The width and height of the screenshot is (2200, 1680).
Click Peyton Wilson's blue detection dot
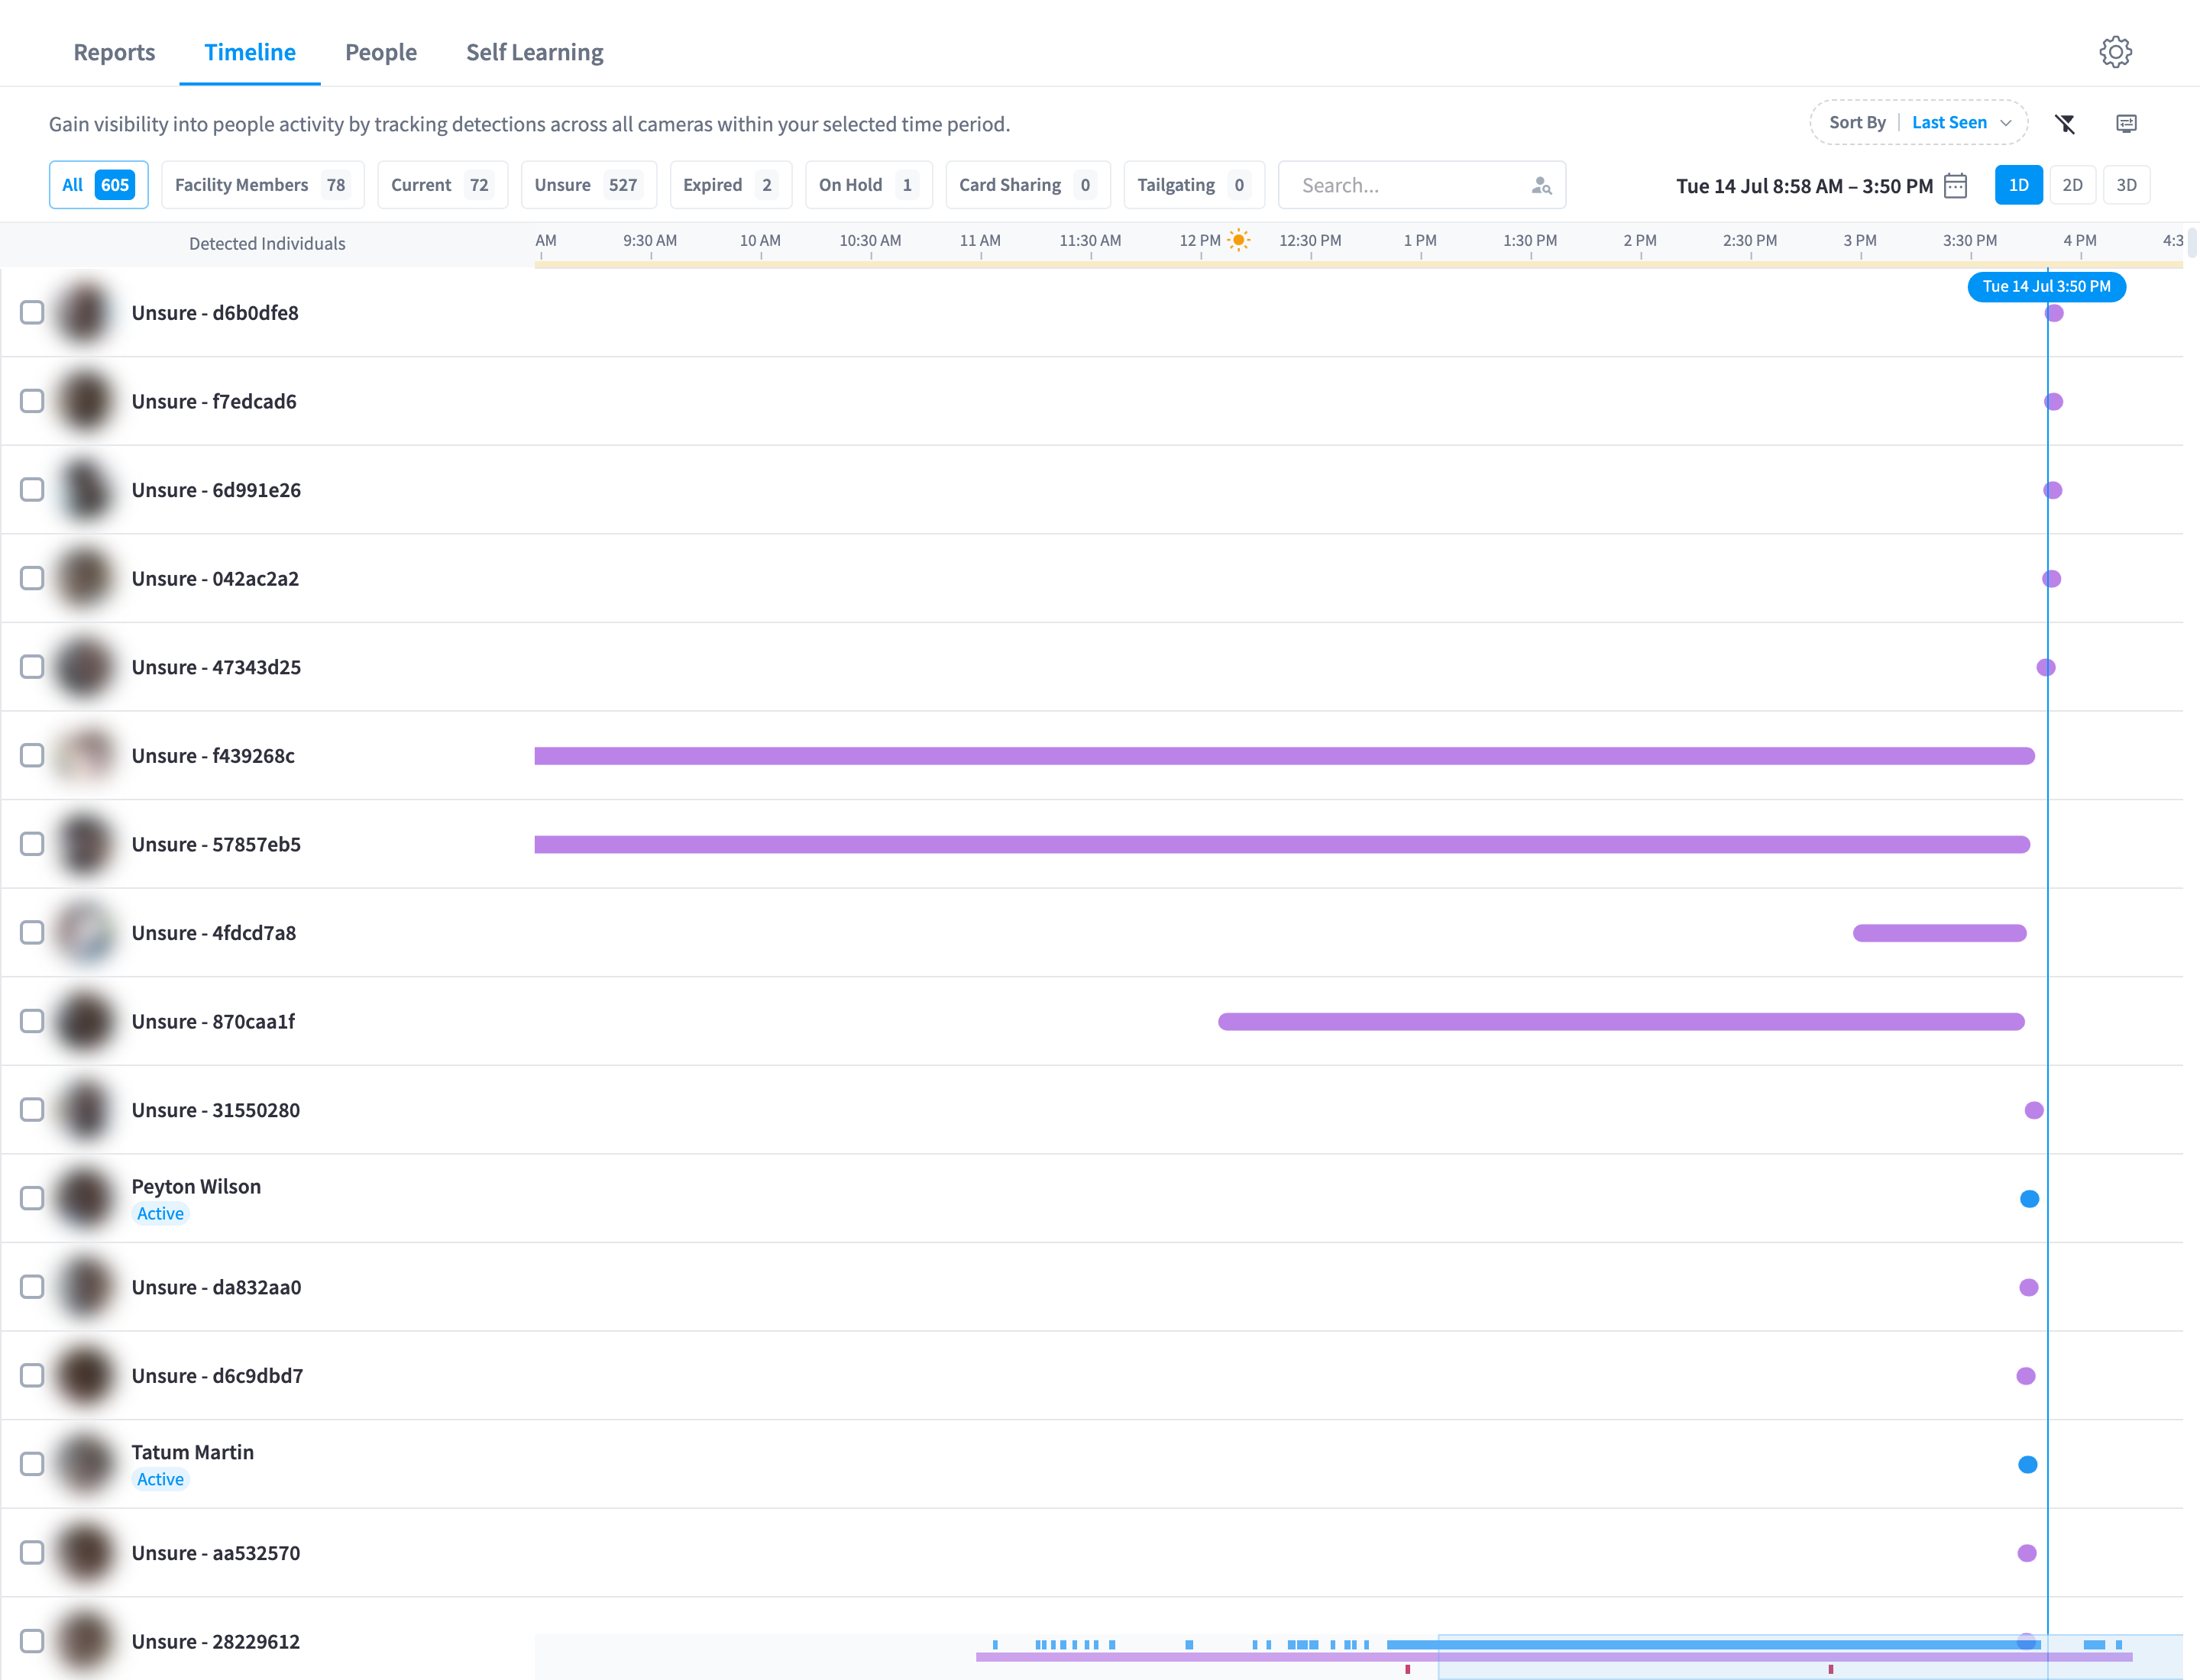(x=2029, y=1199)
